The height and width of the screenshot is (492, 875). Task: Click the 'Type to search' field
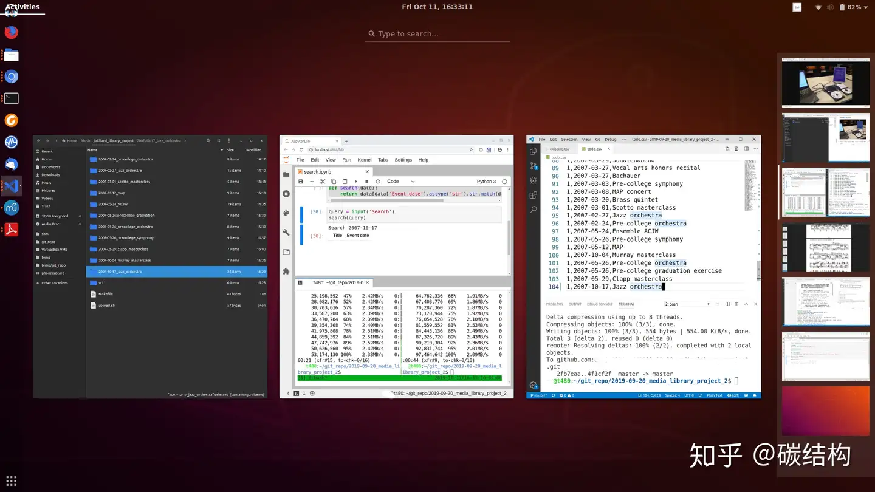coord(437,34)
